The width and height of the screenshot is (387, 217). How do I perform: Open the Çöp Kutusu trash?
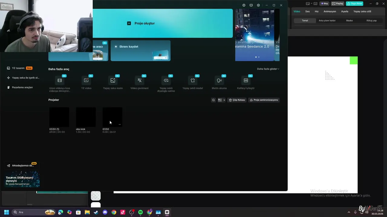point(237,100)
